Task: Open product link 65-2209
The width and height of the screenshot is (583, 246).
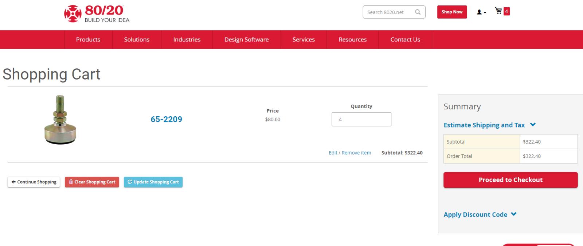Action: pyautogui.click(x=167, y=119)
